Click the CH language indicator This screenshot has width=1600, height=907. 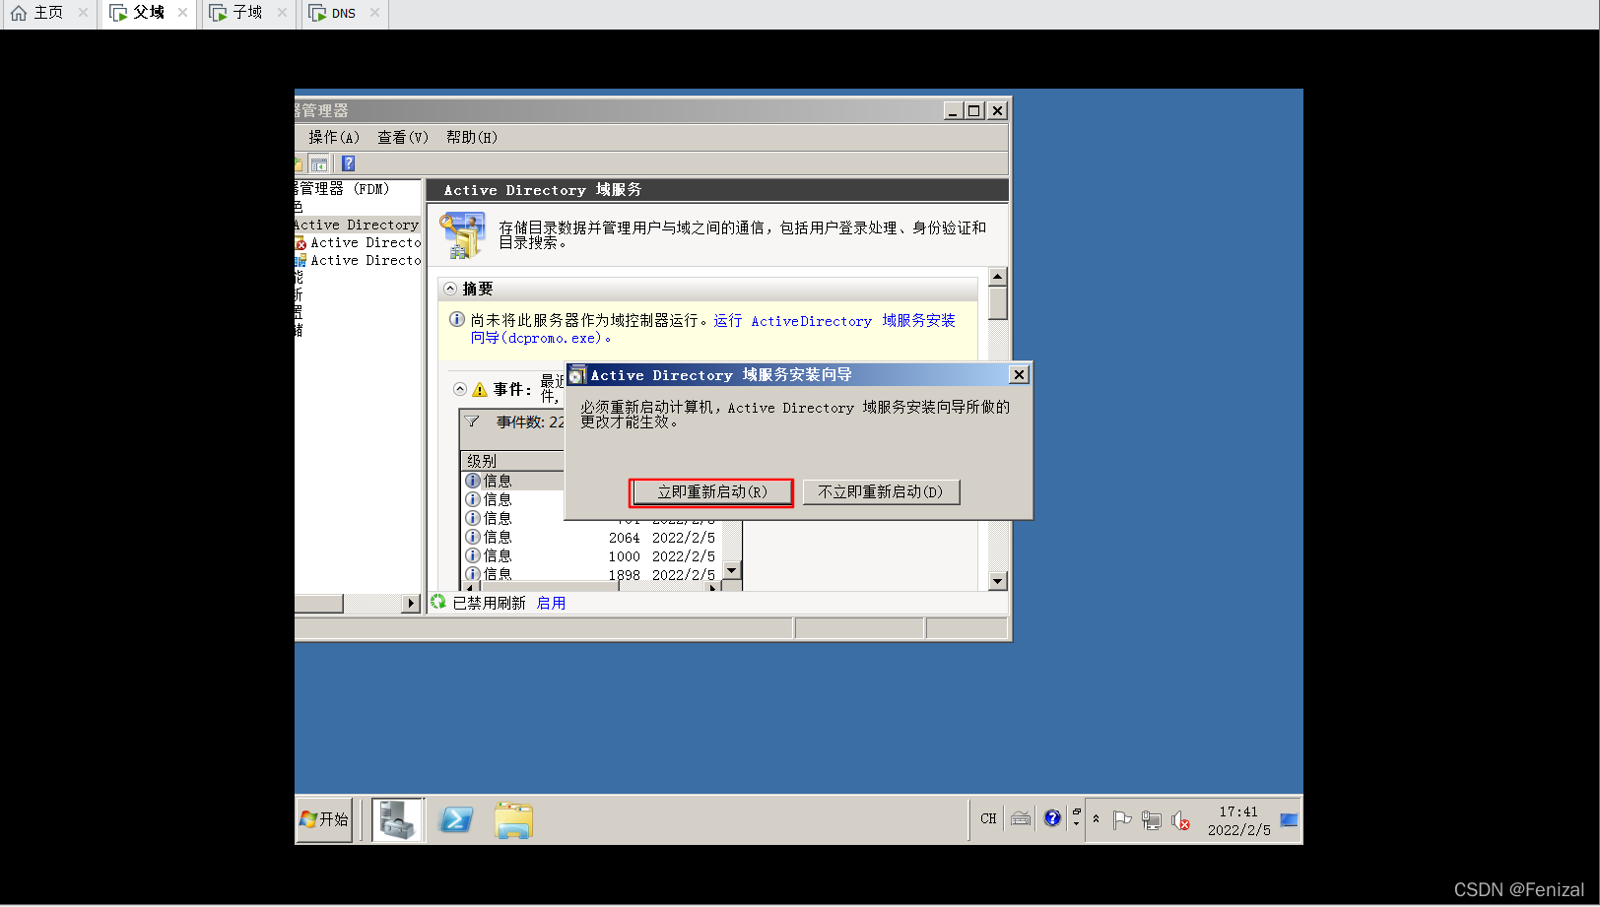(988, 818)
